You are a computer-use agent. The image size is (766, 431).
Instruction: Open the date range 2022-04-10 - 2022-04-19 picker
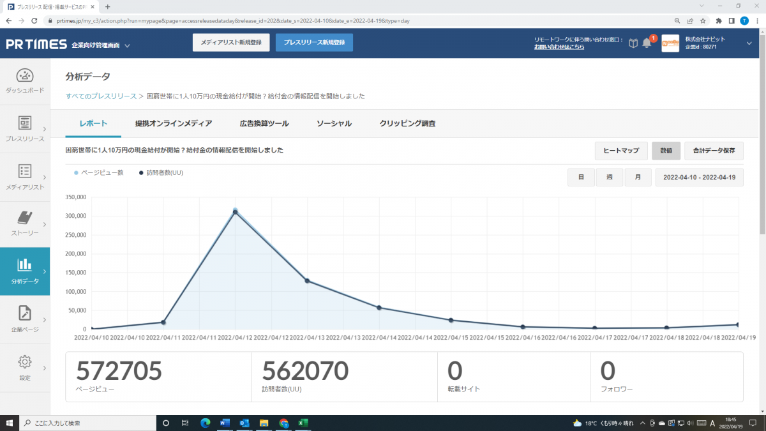coord(699,177)
